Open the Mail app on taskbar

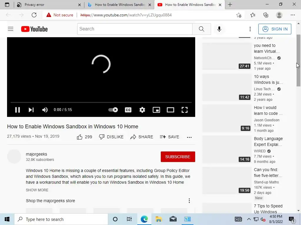coord(173,219)
